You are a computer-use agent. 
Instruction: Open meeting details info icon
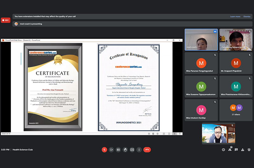pyautogui.click(x=223, y=150)
